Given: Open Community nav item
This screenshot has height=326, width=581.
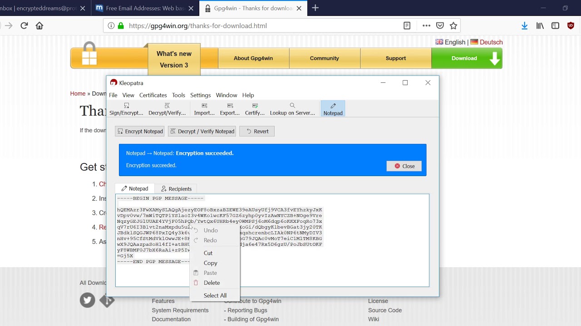Looking at the screenshot, I should click(325, 58).
